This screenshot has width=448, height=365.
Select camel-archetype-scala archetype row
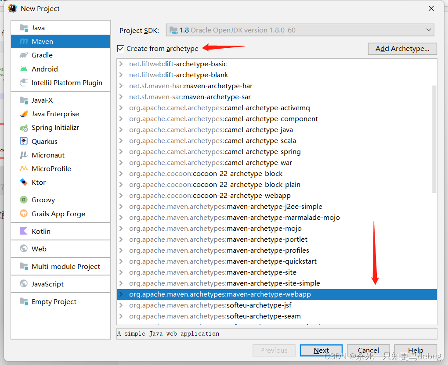coord(277,141)
